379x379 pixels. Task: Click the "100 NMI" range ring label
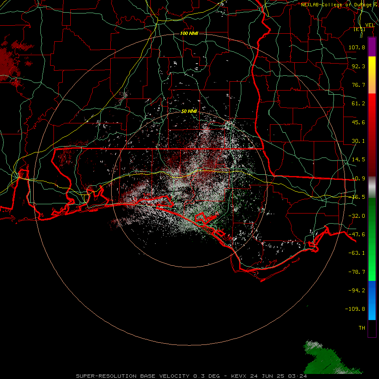click(189, 33)
